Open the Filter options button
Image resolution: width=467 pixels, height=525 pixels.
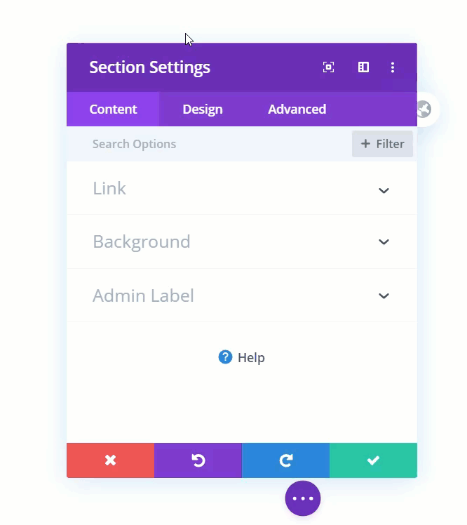pyautogui.click(x=382, y=144)
